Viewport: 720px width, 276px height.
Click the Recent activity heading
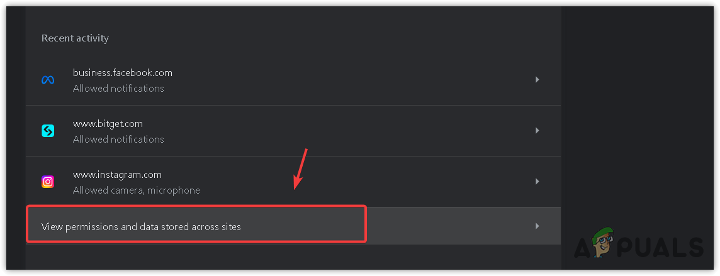(x=75, y=38)
